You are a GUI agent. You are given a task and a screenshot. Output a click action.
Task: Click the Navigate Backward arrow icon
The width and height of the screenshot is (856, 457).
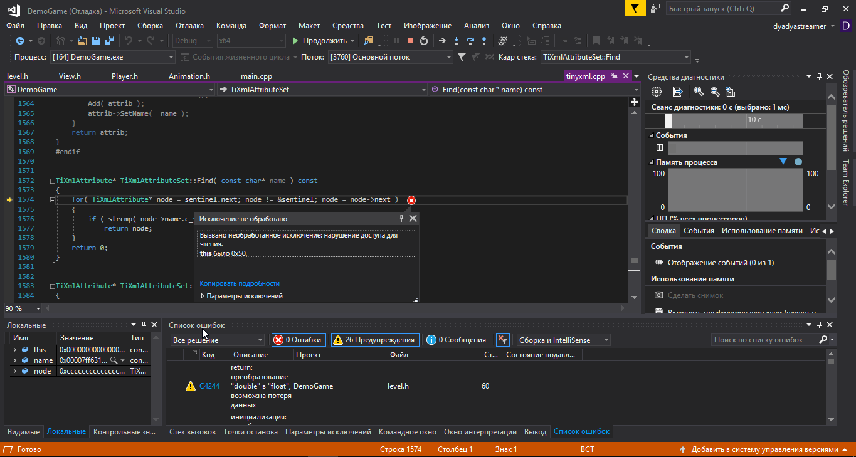pos(19,41)
